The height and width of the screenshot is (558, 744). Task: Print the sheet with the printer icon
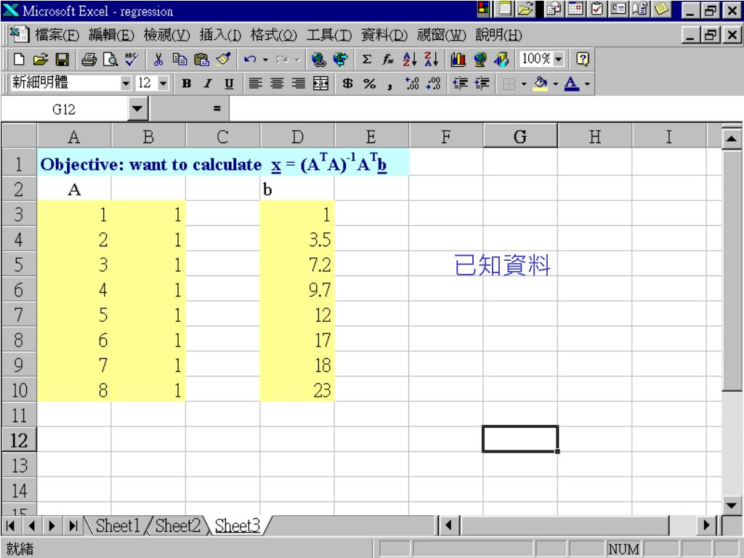pos(89,60)
